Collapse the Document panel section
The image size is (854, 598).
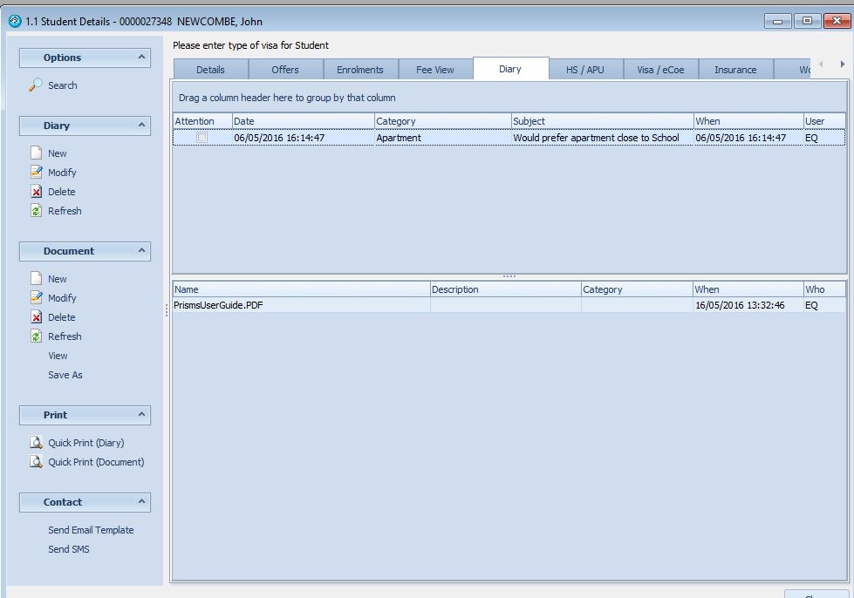(141, 251)
